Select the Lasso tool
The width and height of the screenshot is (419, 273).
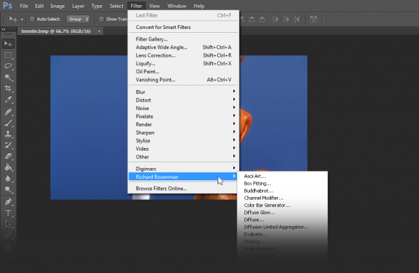point(8,66)
